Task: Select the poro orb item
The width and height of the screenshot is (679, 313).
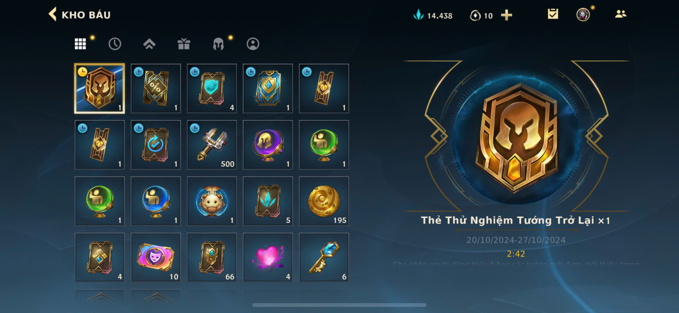Action: click(212, 201)
